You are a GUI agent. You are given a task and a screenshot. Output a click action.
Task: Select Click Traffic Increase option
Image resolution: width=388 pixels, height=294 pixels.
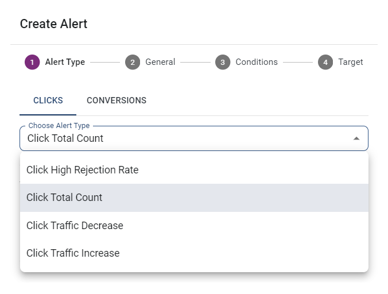point(73,253)
